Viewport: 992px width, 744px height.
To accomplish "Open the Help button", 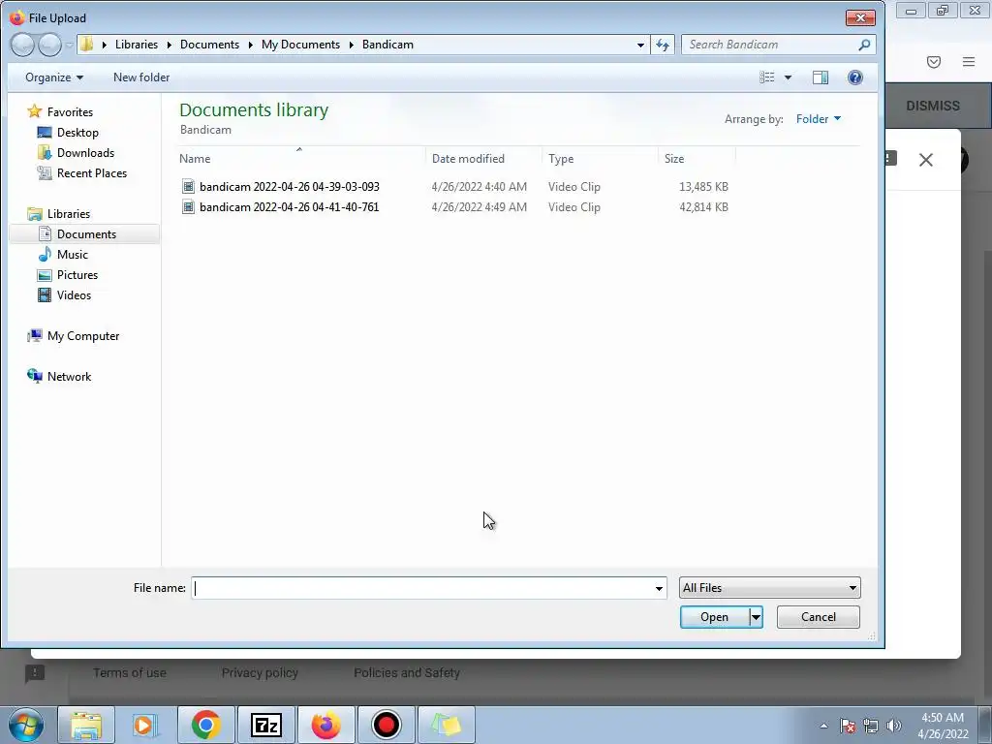I will (x=854, y=77).
